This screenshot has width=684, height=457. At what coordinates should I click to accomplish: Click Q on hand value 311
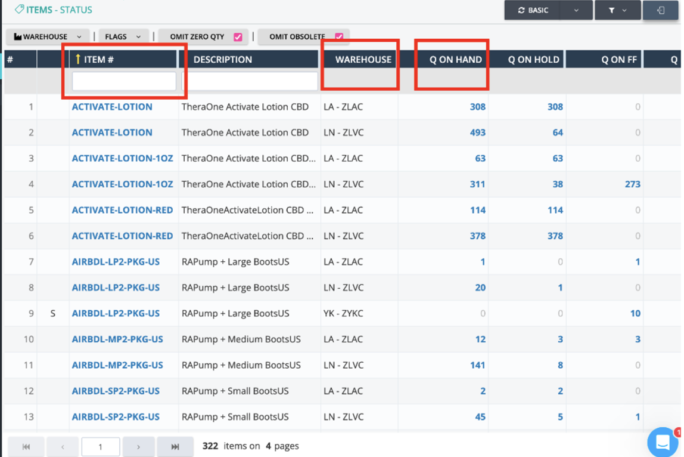click(x=478, y=184)
